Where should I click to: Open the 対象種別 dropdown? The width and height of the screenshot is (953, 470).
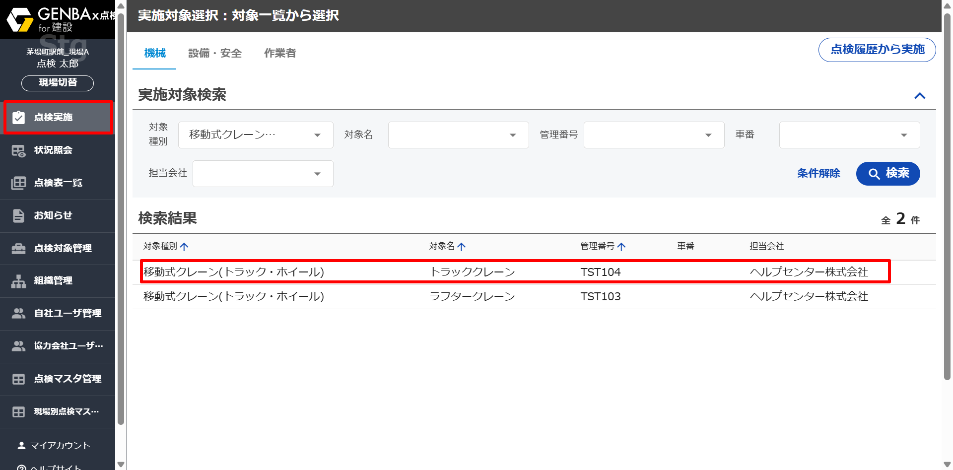pyautogui.click(x=256, y=135)
